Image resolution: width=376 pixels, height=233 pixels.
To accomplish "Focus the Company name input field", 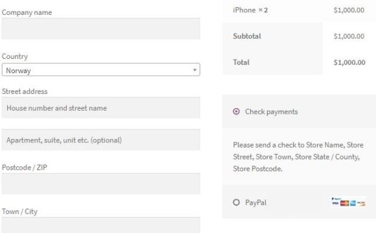I will point(100,28).
